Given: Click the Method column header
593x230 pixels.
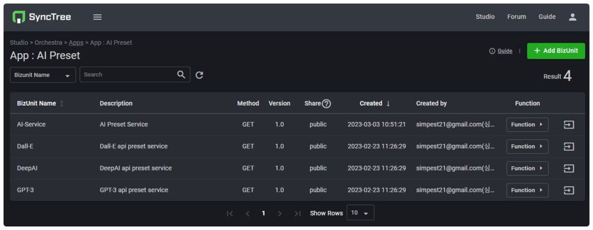Looking at the screenshot, I should tap(248, 104).
